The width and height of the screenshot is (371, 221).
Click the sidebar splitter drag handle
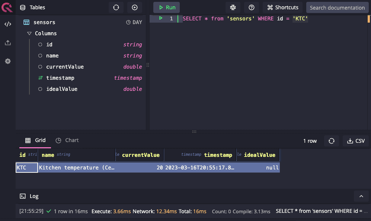148,65
